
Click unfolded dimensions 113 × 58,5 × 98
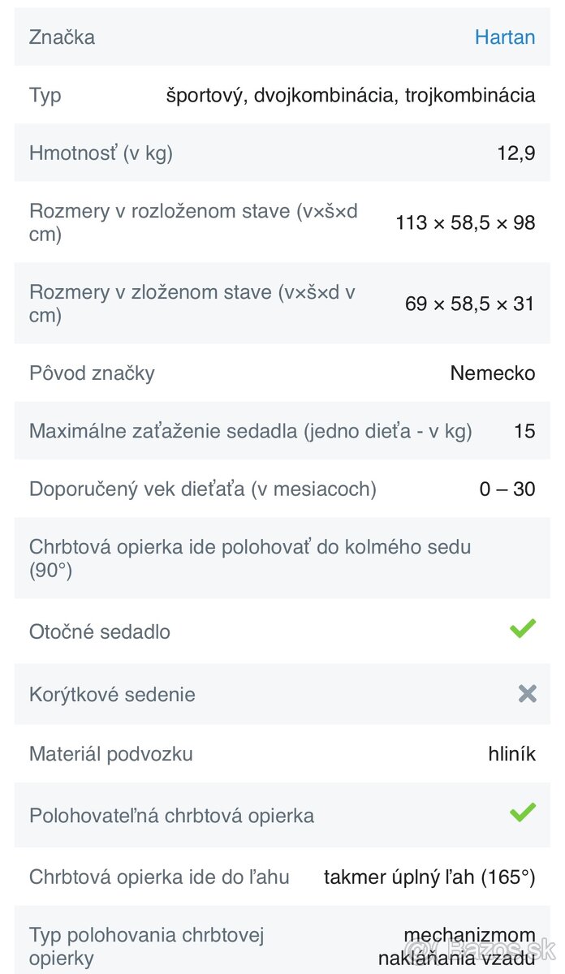tap(465, 222)
